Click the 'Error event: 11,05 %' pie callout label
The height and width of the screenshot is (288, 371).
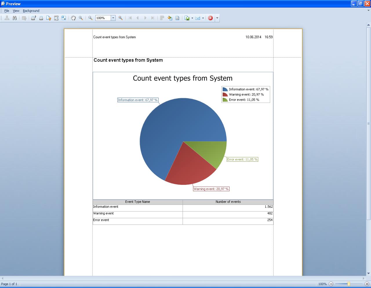[x=242, y=159]
